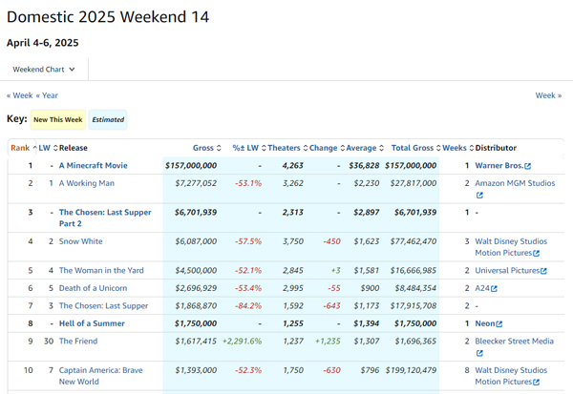
Task: Open Snow White release page
Action: (81, 241)
